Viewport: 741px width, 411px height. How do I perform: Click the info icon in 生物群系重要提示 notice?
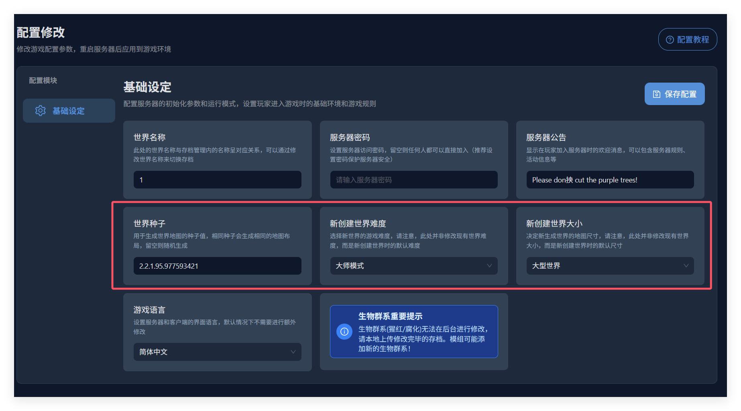pyautogui.click(x=344, y=332)
